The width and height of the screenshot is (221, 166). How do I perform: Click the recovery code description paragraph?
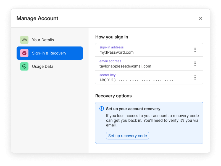[x=152, y=120]
